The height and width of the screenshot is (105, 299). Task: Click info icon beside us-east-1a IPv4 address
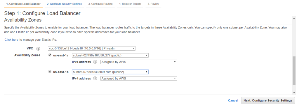click(95, 62)
